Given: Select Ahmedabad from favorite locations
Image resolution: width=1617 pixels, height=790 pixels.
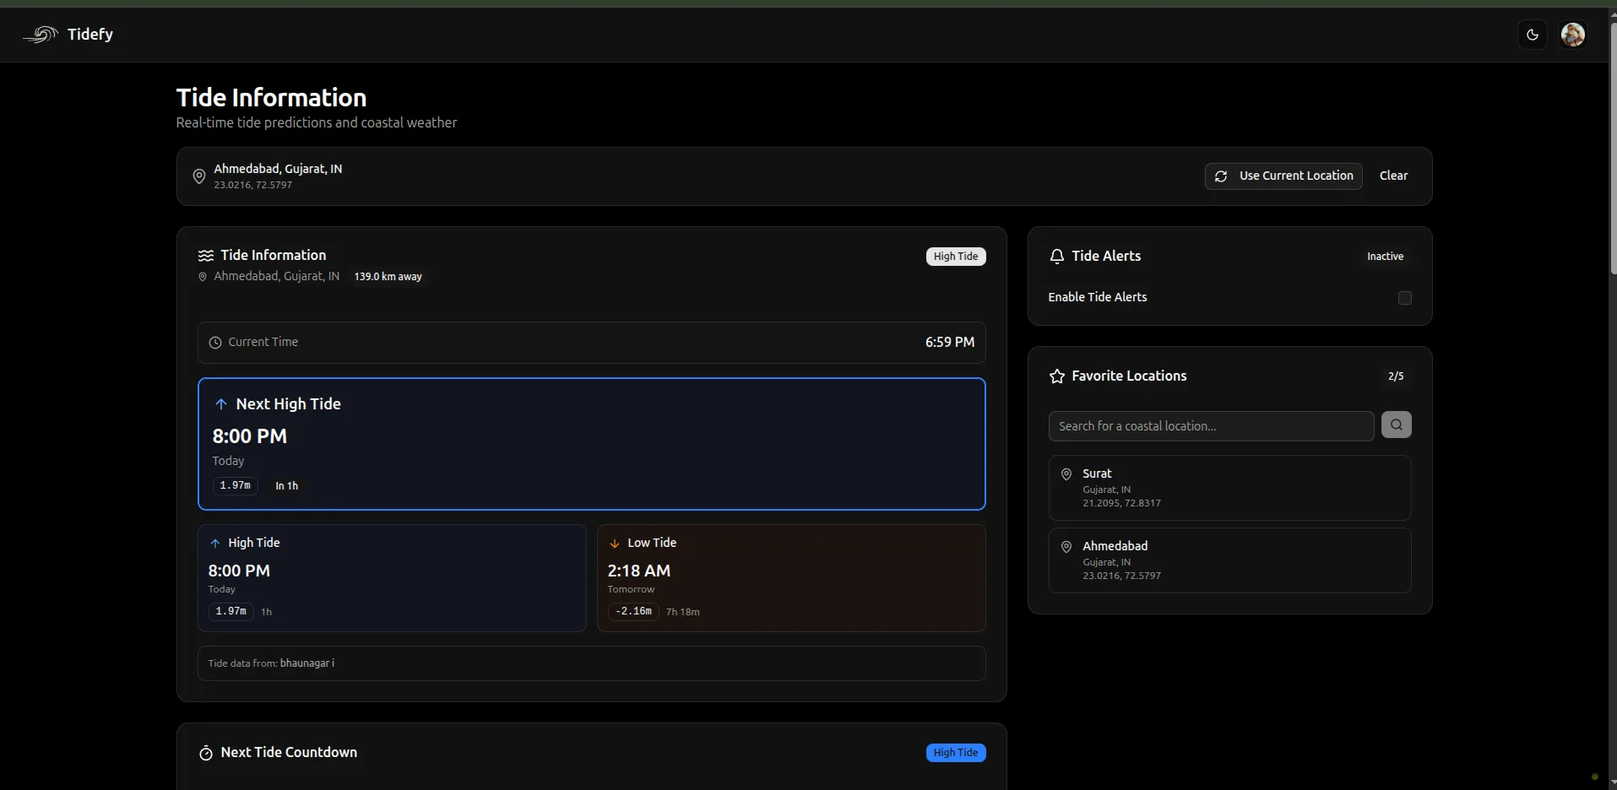Looking at the screenshot, I should pyautogui.click(x=1229, y=560).
